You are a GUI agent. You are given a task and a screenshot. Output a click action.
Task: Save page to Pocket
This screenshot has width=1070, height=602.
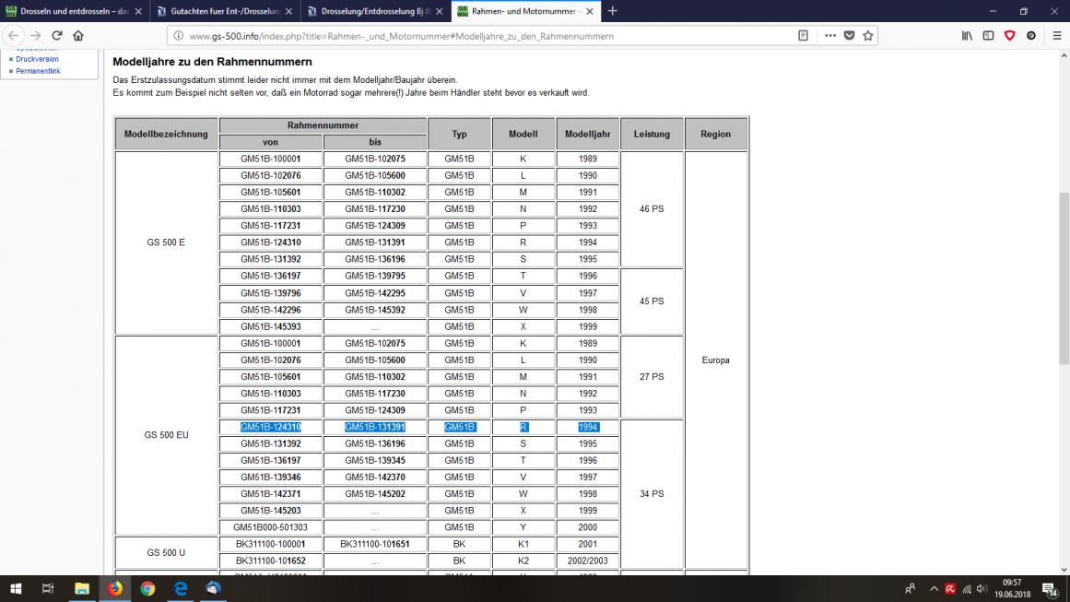point(849,35)
